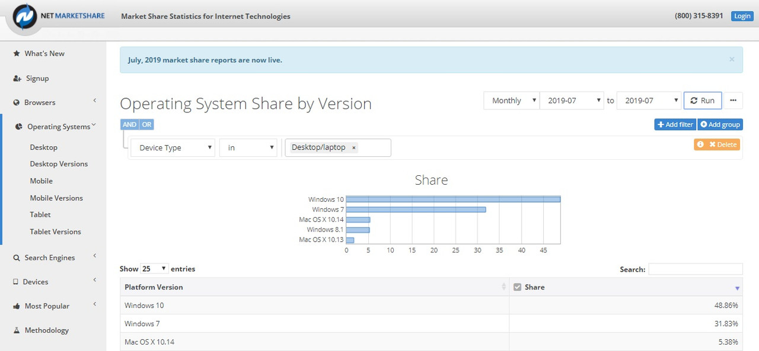The width and height of the screenshot is (759, 351).
Task: Open the more options ellipsis button
Action: click(733, 101)
